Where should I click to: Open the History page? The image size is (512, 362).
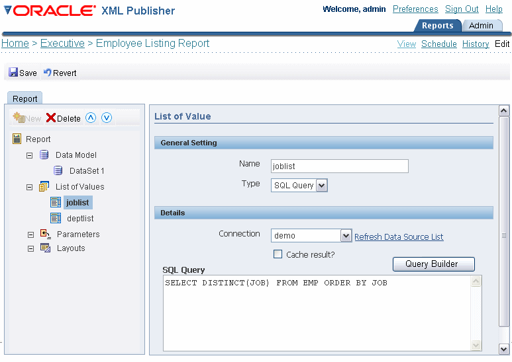click(x=476, y=44)
